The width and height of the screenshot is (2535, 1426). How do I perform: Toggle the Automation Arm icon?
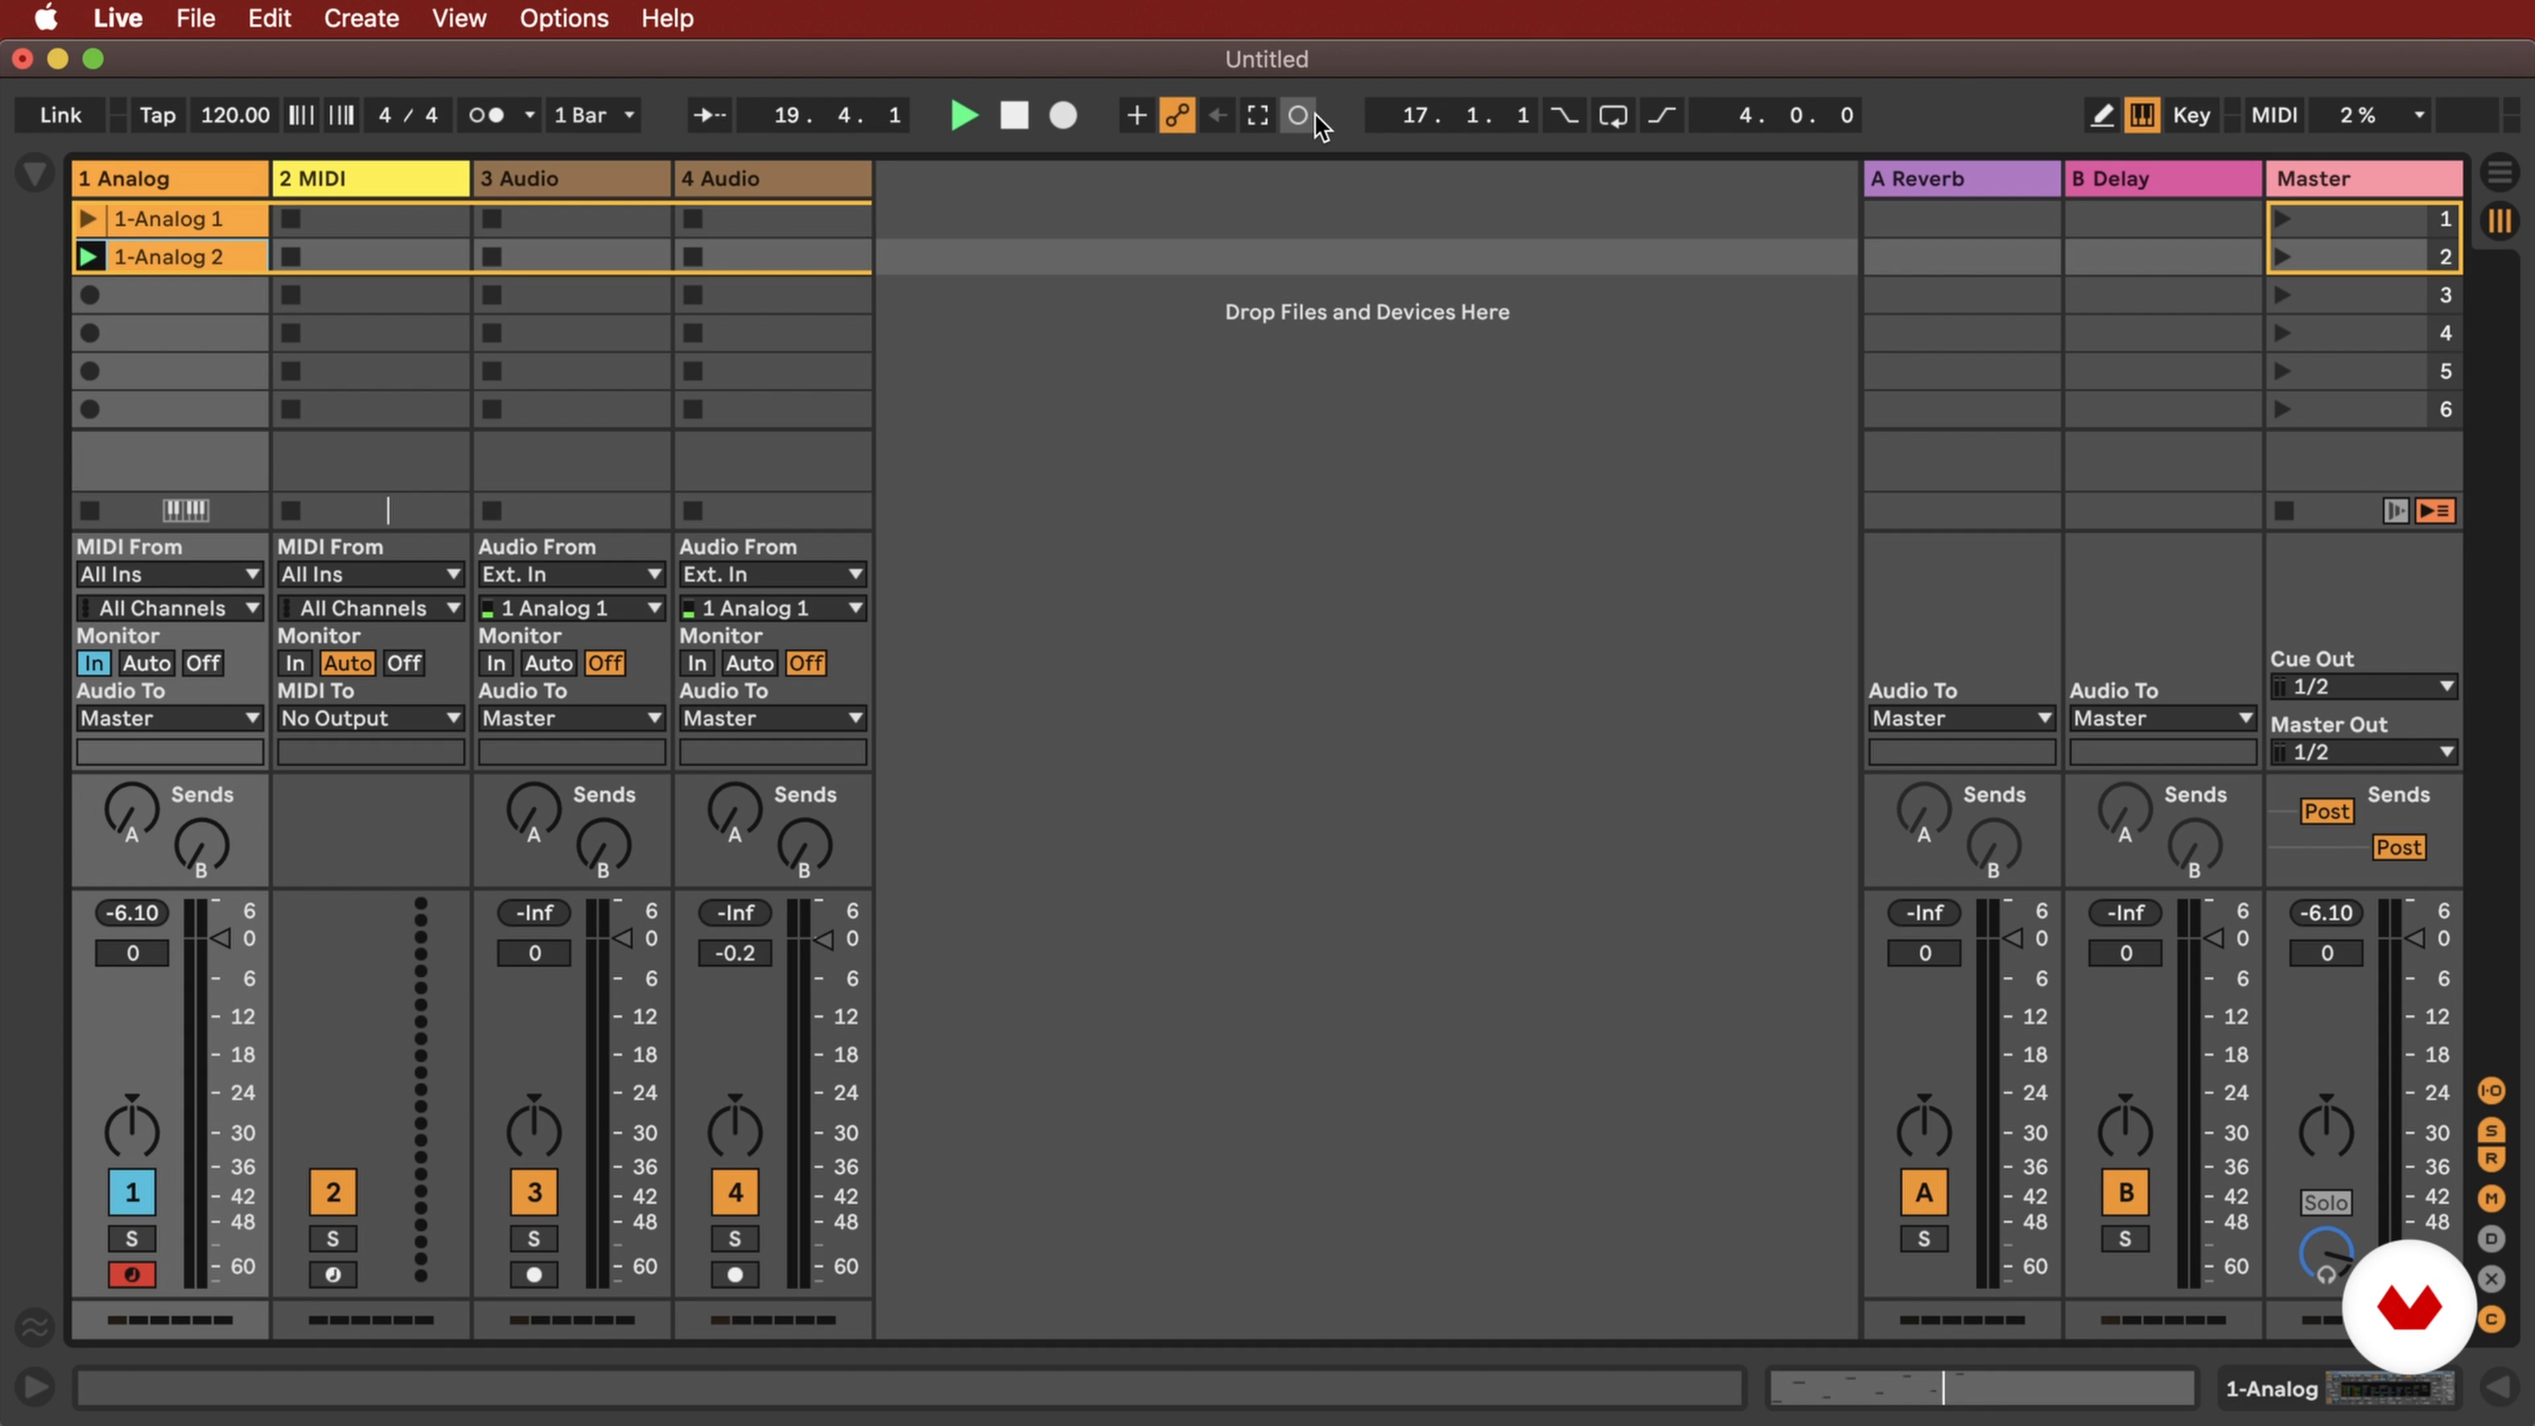pos(1177,115)
